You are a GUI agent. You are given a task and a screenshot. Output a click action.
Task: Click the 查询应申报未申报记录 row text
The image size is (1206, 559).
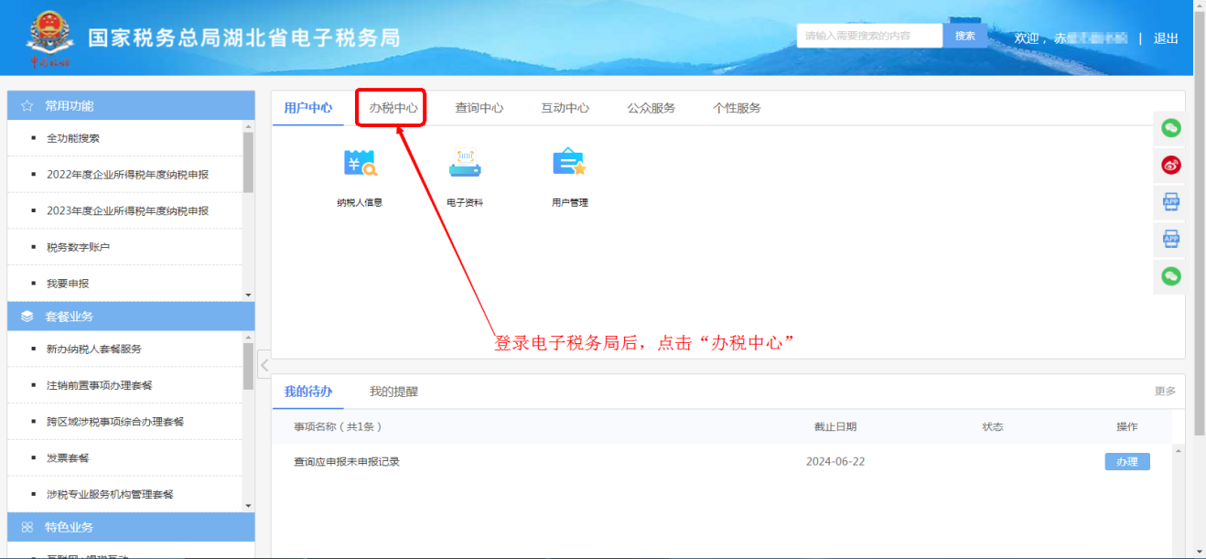point(347,462)
